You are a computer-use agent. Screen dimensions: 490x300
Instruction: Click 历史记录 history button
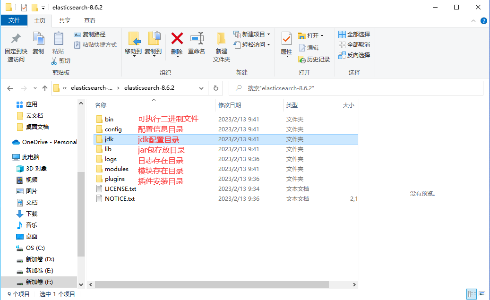314,60
